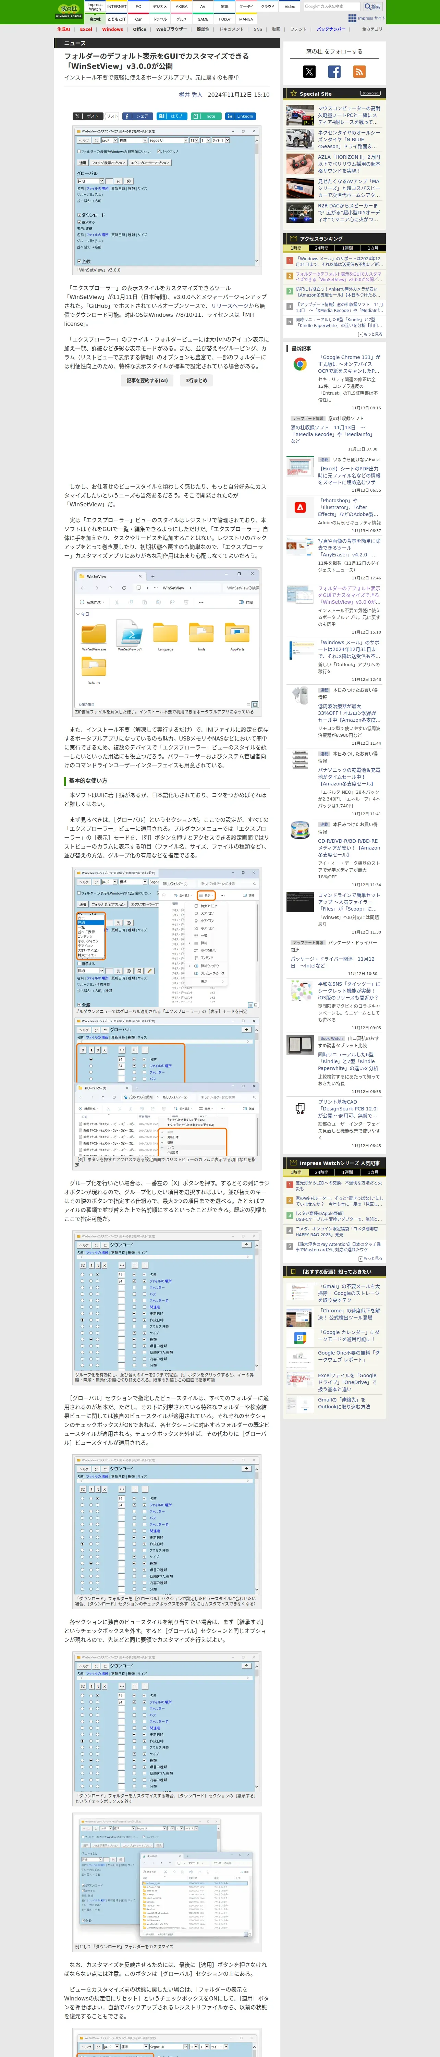Click the 記事を要約する(AI) button
The height and width of the screenshot is (2057, 440).
[x=147, y=381]
